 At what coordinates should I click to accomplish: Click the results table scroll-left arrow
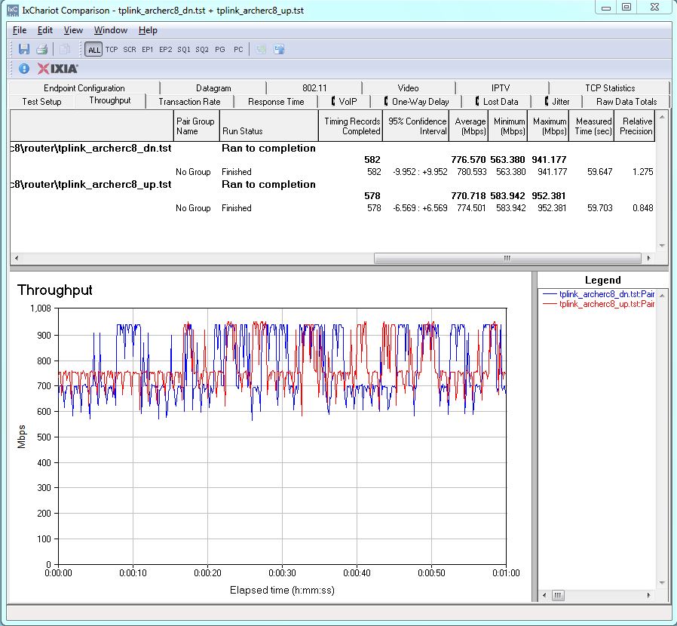click(17, 258)
